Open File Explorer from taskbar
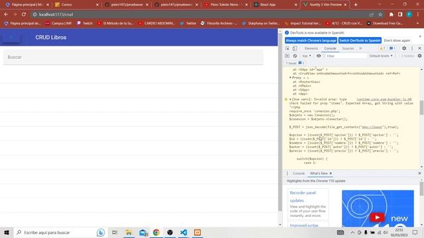The height and width of the screenshot is (238, 424). [x=129, y=232]
